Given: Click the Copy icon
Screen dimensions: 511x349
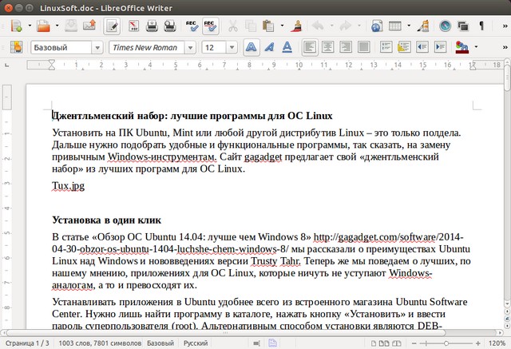Looking at the screenshot, I should (251, 26).
